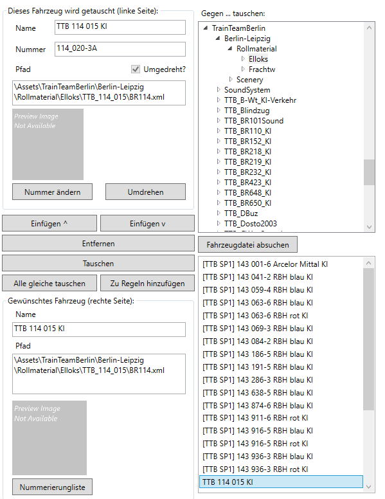Focus the upper Name field of left vehicle
385x499 pixels.
click(x=120, y=27)
